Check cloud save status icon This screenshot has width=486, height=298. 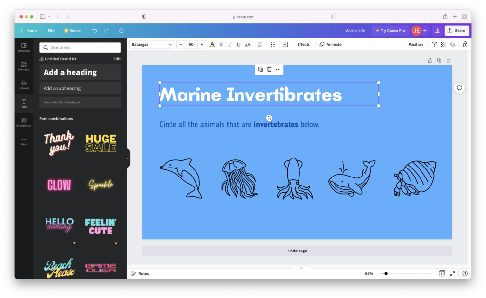point(121,31)
